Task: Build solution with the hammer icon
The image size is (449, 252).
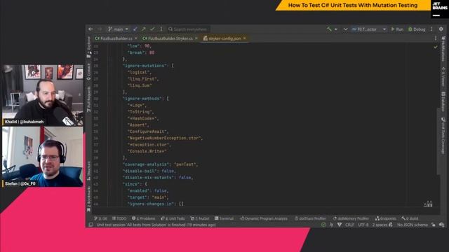Action: pos(329,29)
